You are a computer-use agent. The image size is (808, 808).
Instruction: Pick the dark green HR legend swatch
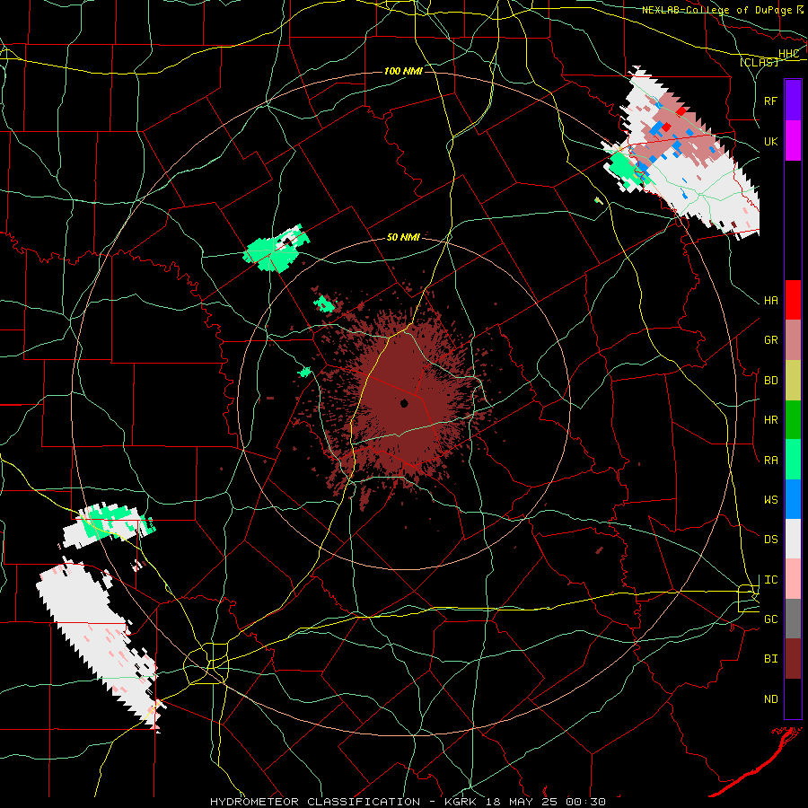pyautogui.click(x=793, y=419)
